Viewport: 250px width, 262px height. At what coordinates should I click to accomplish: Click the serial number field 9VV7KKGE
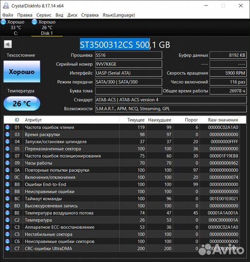coord(129,64)
